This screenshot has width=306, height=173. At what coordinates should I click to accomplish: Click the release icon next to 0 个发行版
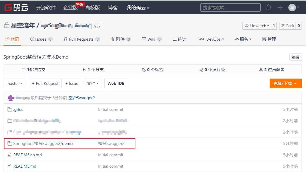201,70
